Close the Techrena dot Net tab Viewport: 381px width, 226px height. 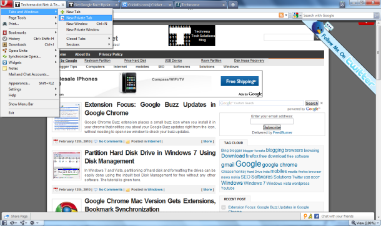coord(63,4)
